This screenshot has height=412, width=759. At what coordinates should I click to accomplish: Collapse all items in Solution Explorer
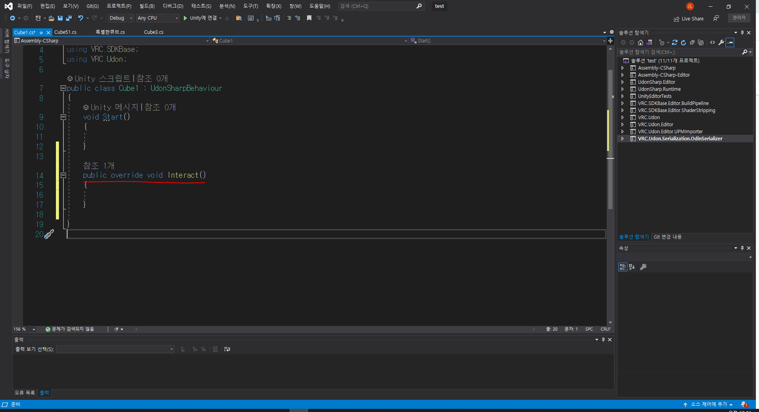[x=692, y=42]
